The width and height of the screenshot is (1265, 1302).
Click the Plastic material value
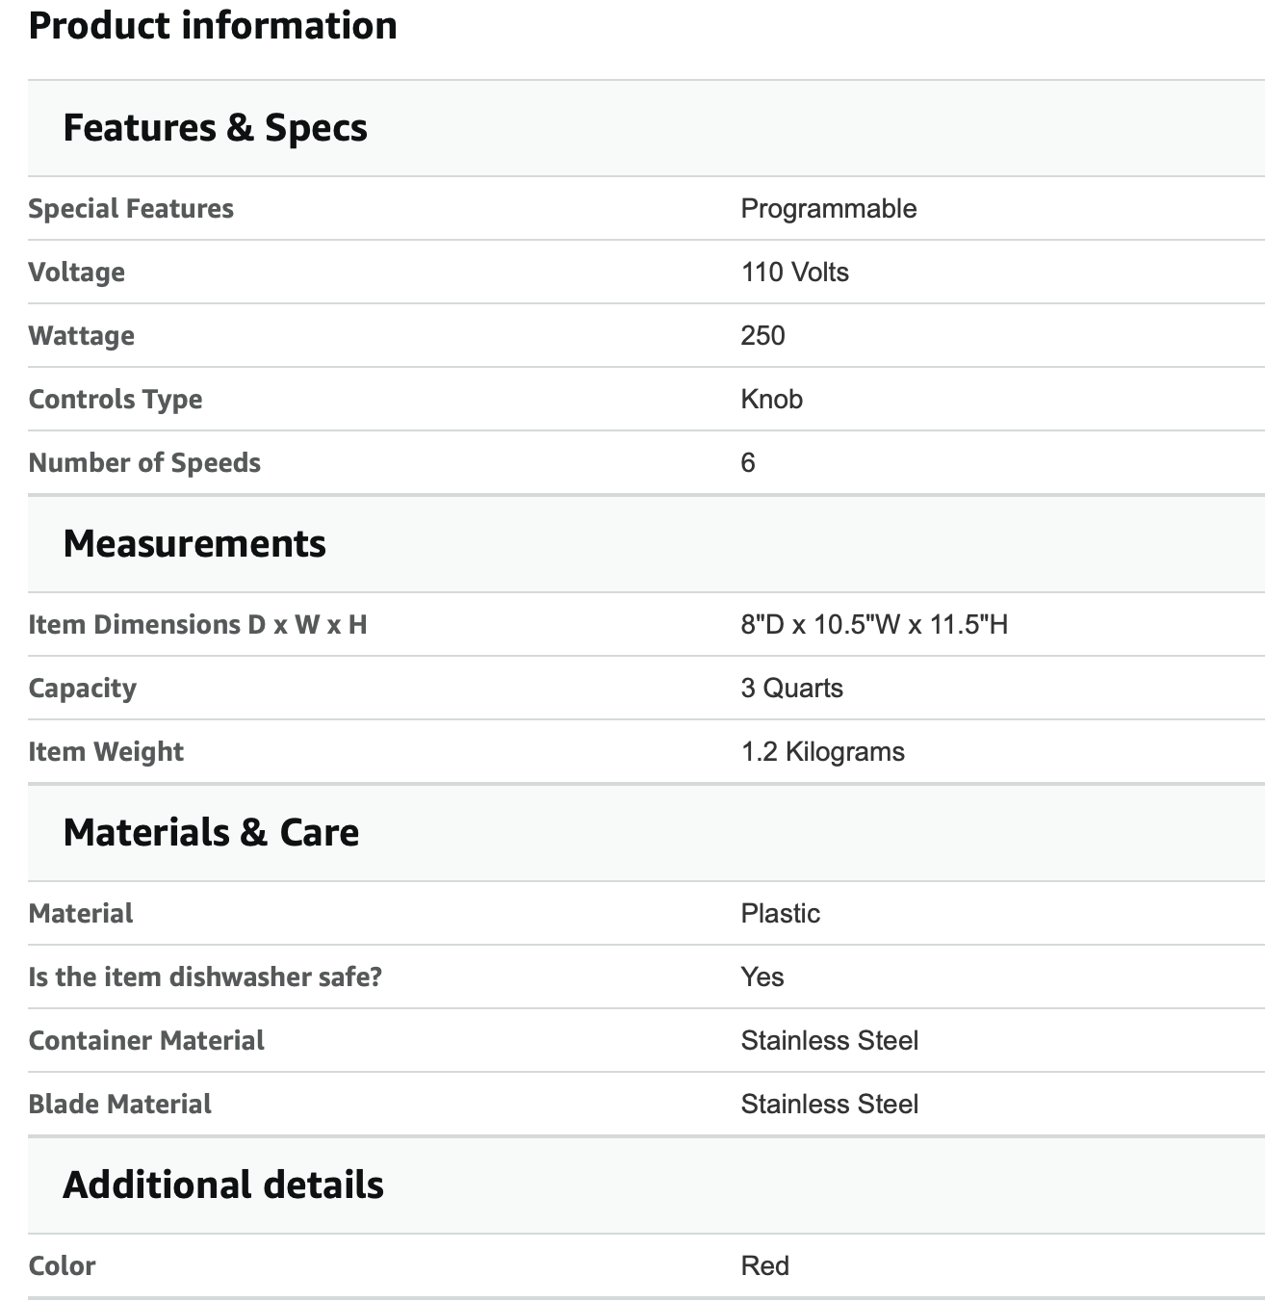781,914
